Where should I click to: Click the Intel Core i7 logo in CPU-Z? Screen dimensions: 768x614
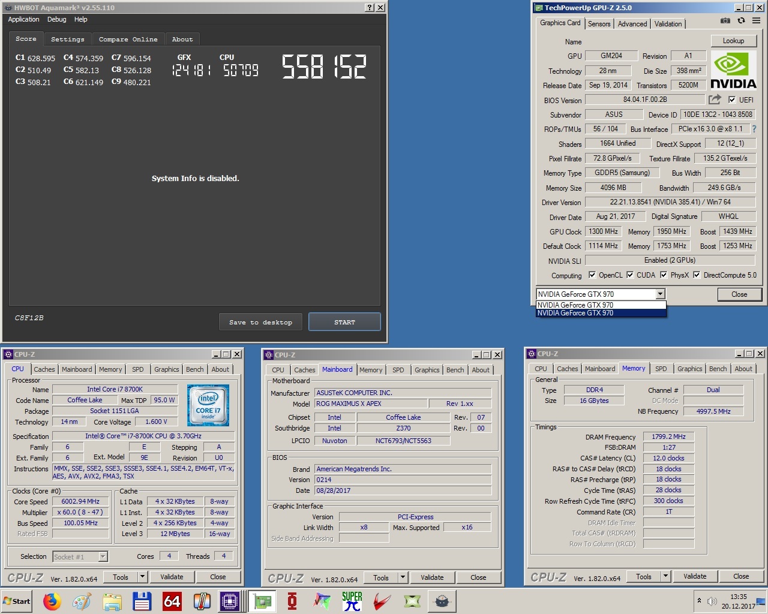tap(208, 406)
